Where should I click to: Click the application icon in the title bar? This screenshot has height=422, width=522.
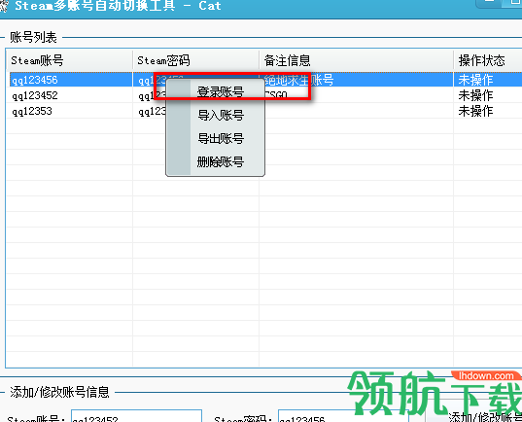(3, 5)
